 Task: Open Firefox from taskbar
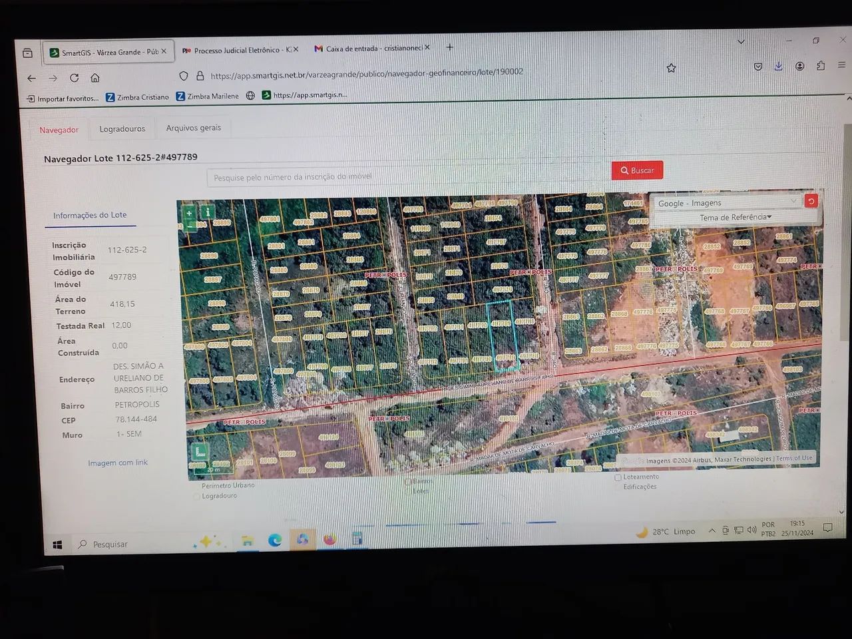[329, 539]
